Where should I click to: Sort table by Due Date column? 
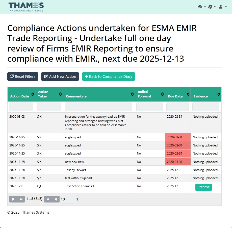178,94
